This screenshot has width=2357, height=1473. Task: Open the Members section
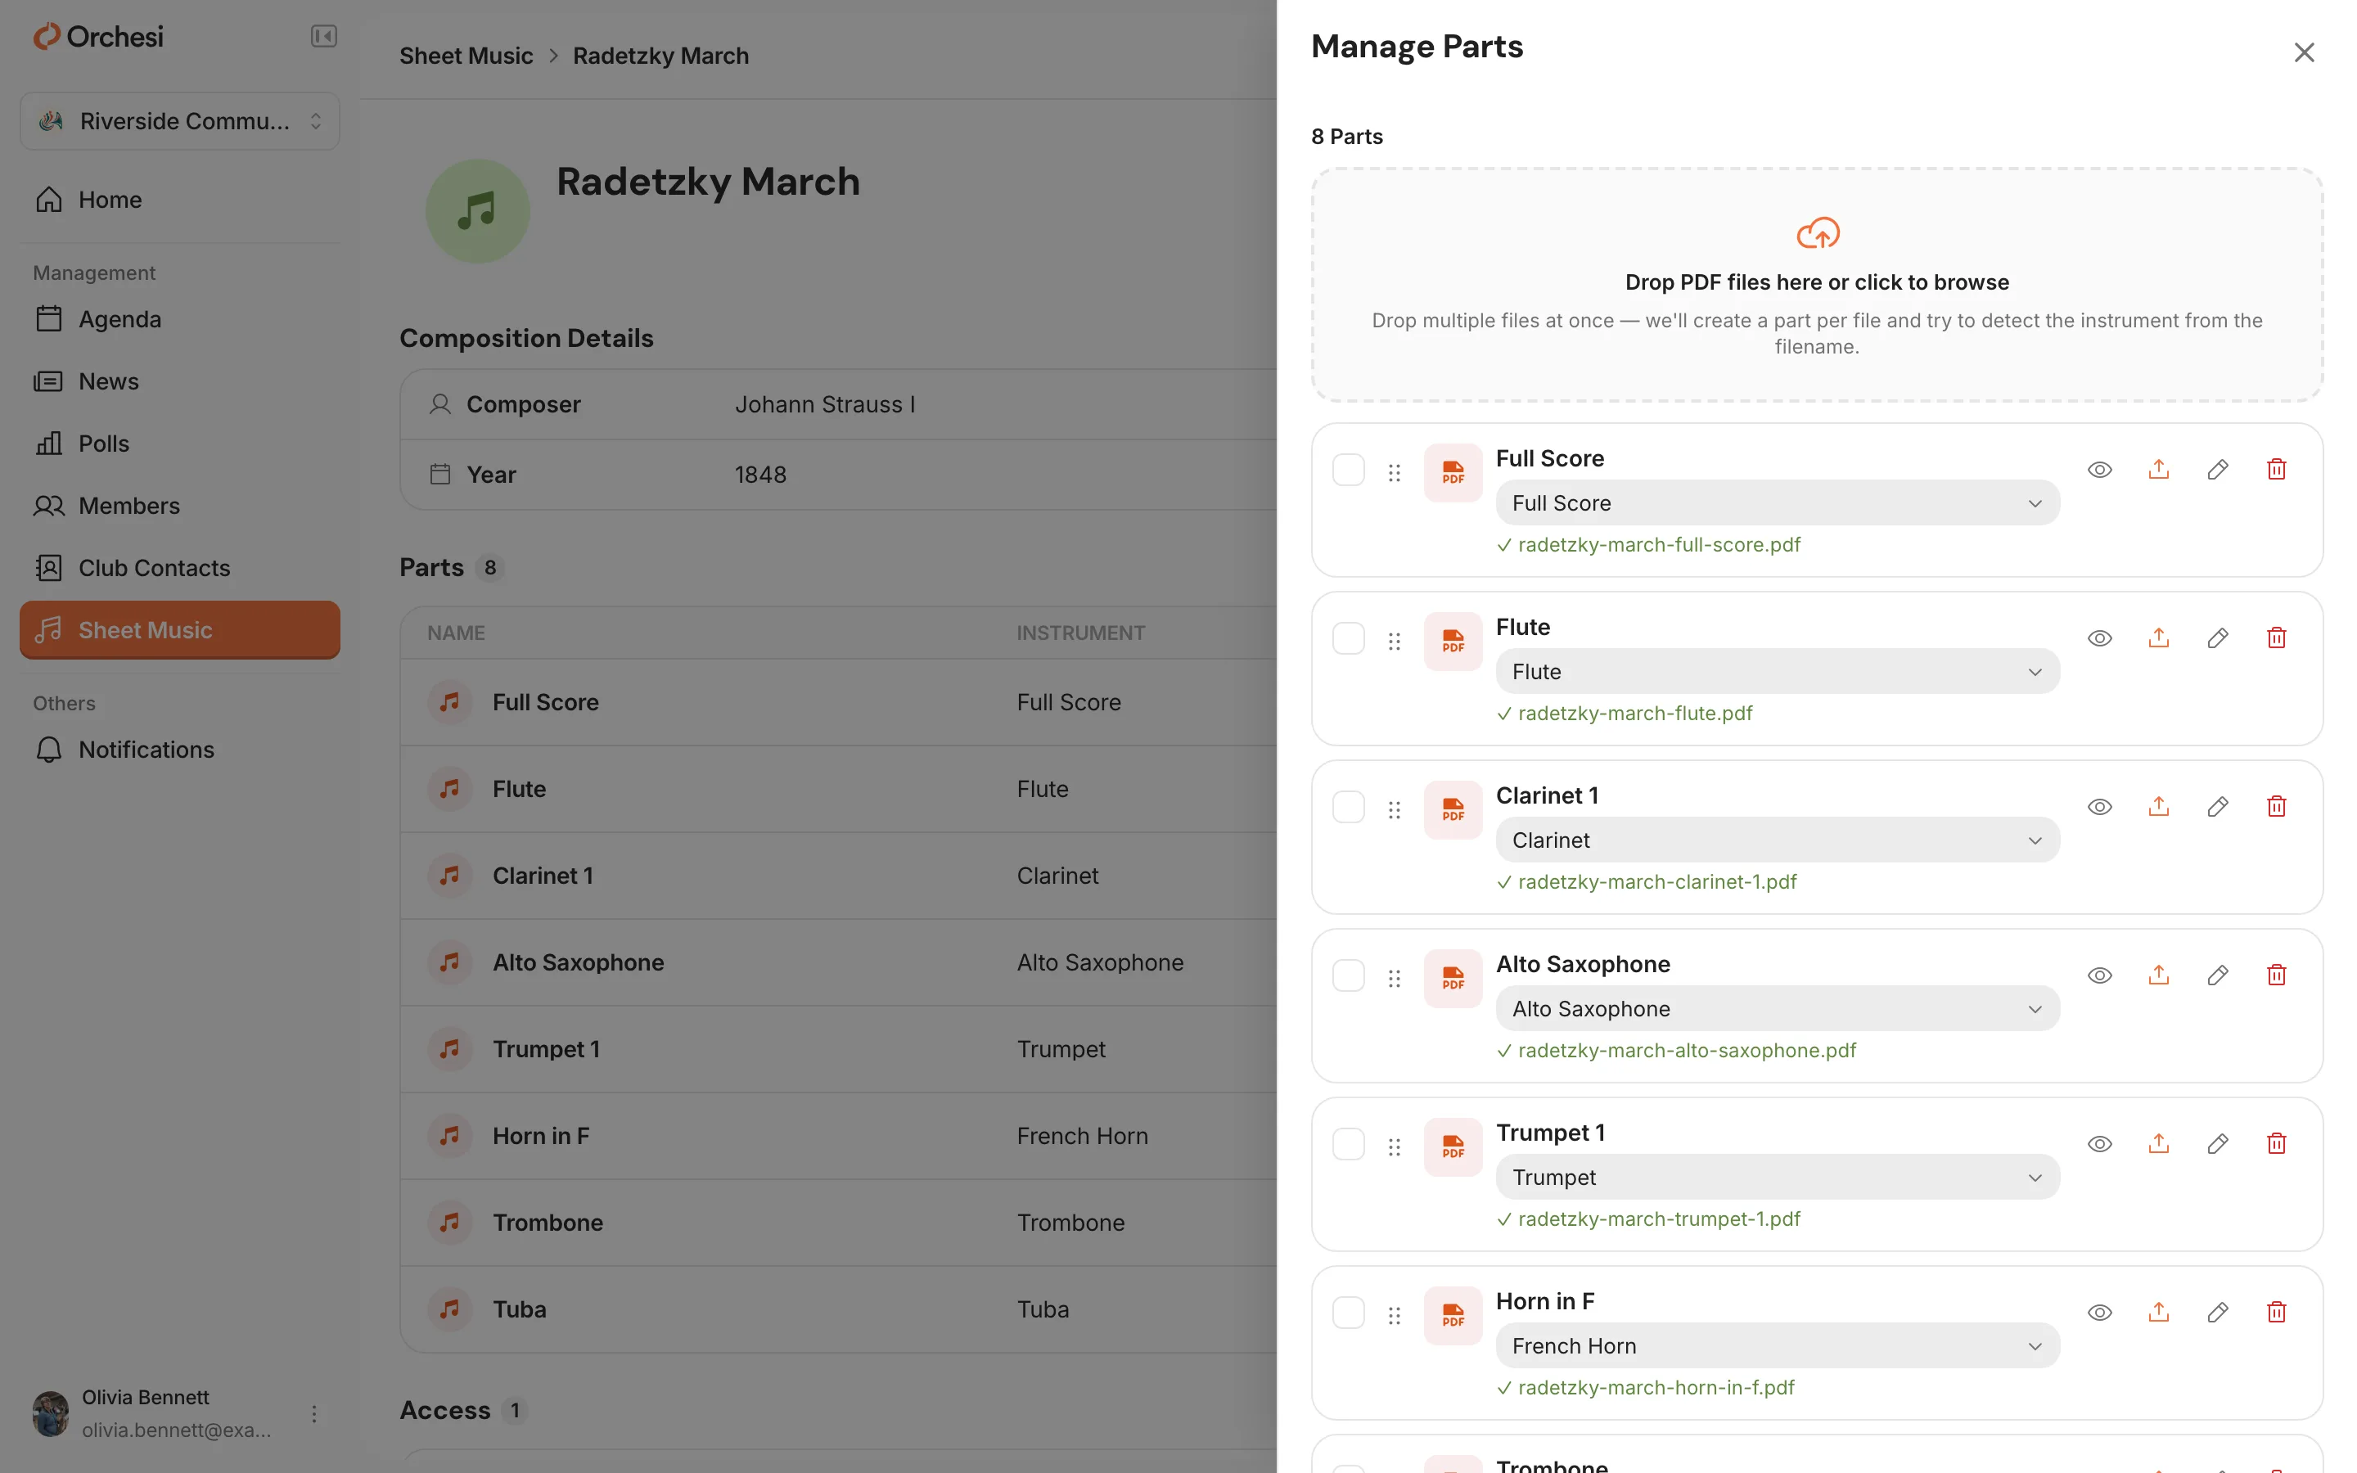tap(180, 506)
